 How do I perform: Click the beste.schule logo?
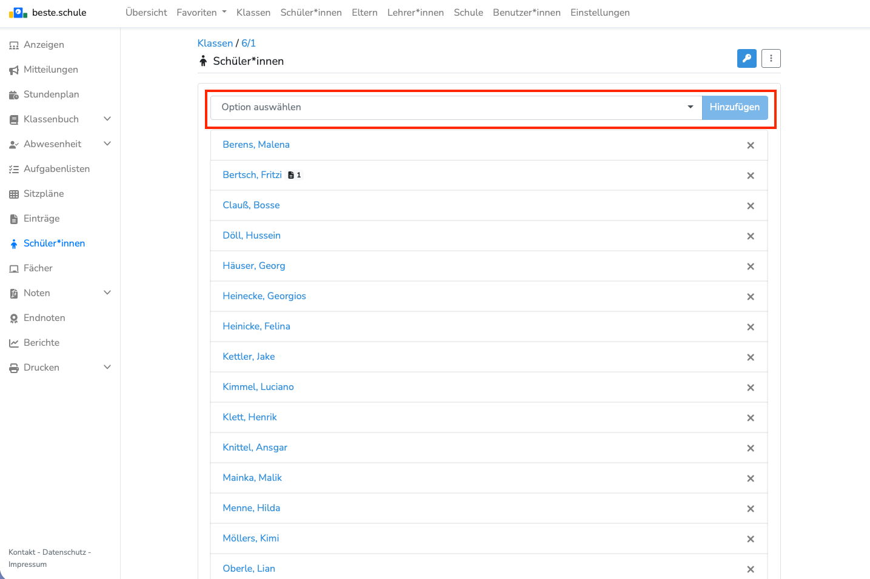(x=48, y=13)
